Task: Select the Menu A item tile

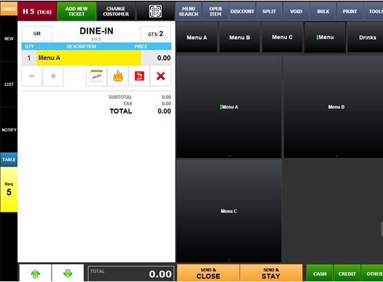Action: [x=229, y=107]
